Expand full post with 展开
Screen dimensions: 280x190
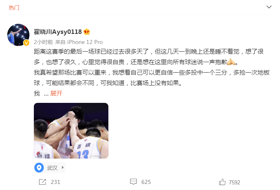point(56,93)
